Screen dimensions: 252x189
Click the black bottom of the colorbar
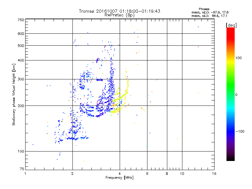(231, 158)
